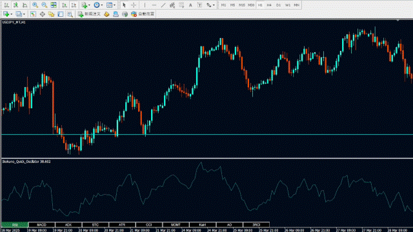
Task: Set timeframe to MN
Action: (297, 5)
